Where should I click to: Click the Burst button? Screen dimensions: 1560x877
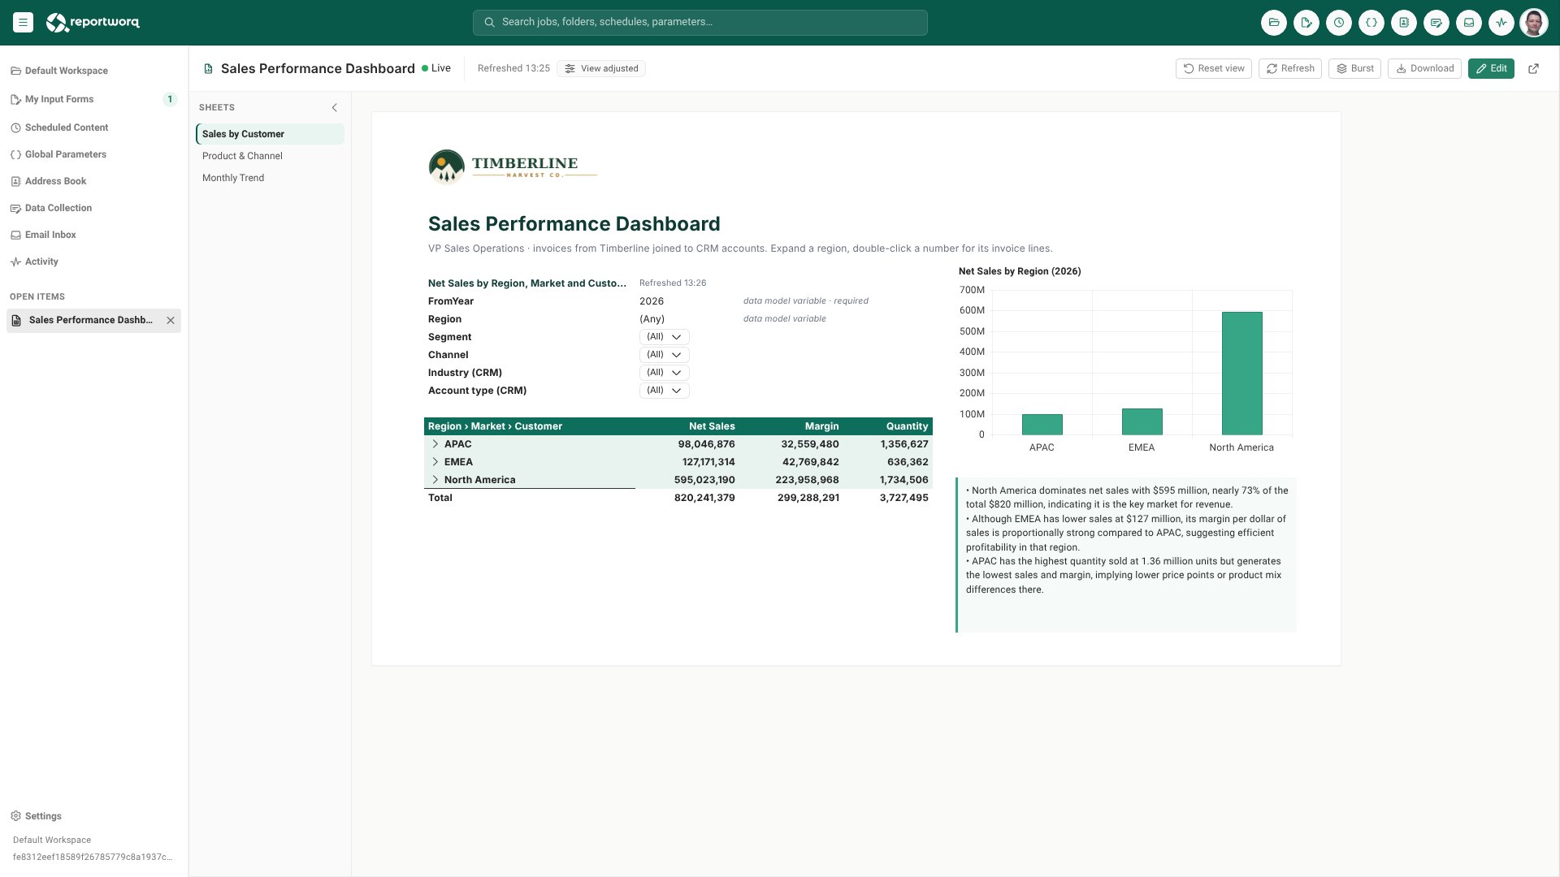1355,68
